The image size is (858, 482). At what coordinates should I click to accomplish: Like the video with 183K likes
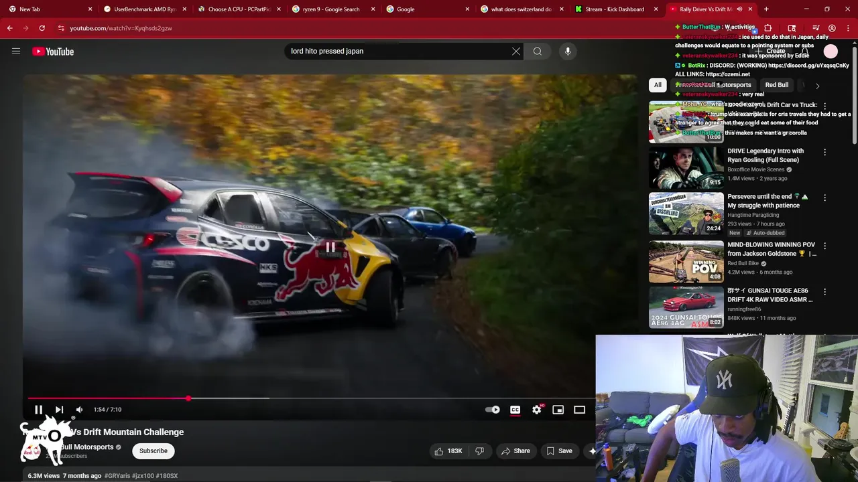[x=448, y=451]
